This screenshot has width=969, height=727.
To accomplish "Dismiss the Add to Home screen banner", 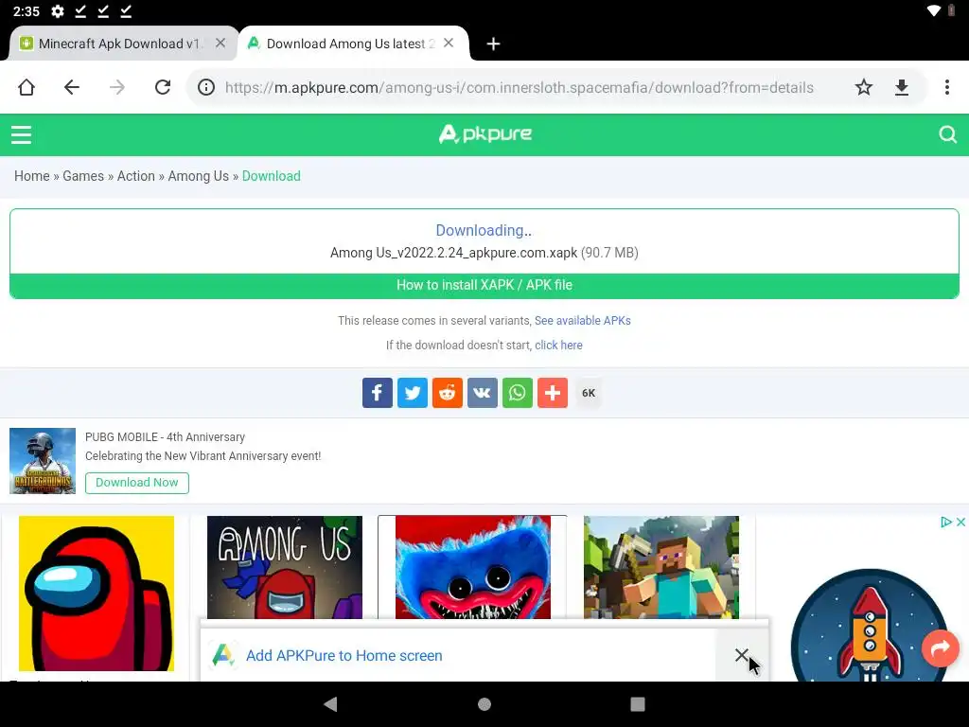I will (742, 655).
